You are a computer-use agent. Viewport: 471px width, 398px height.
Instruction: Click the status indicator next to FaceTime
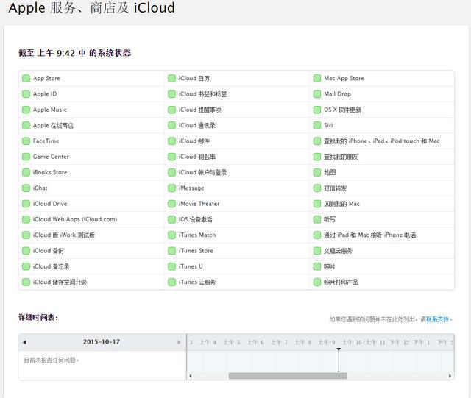[26, 141]
